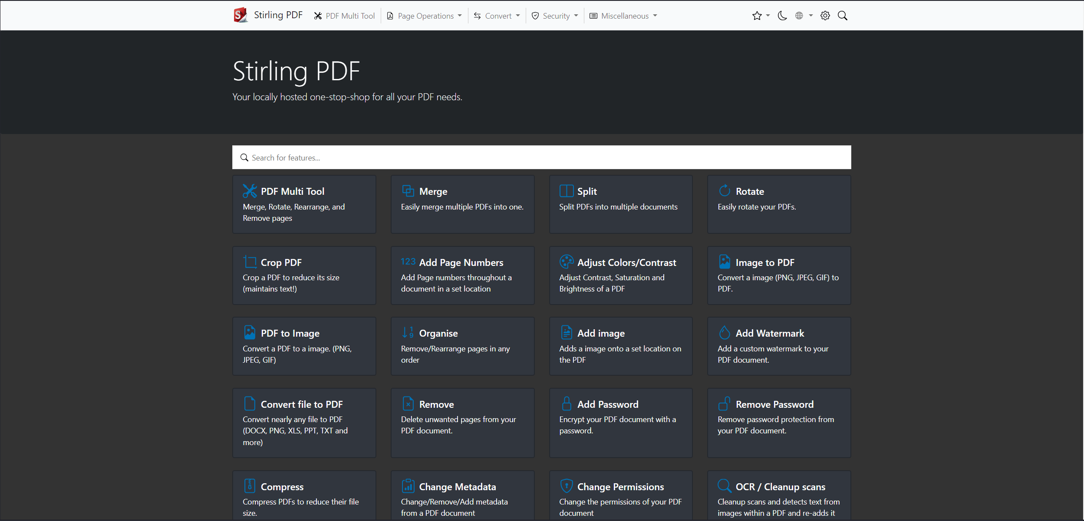
Task: Open OCR / Cleanup scans title
Action: click(x=780, y=487)
